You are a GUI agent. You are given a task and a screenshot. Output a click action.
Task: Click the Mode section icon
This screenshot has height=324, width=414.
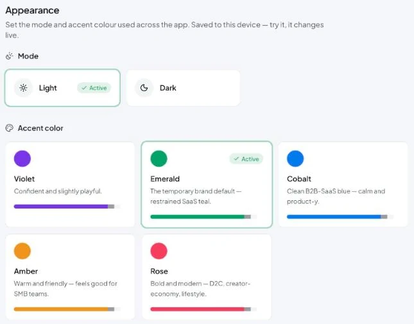coord(10,56)
